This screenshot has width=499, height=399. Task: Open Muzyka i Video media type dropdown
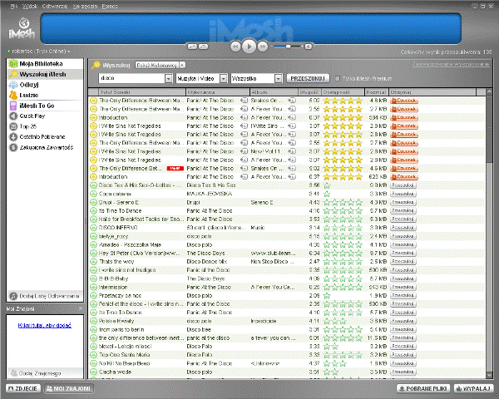point(201,78)
